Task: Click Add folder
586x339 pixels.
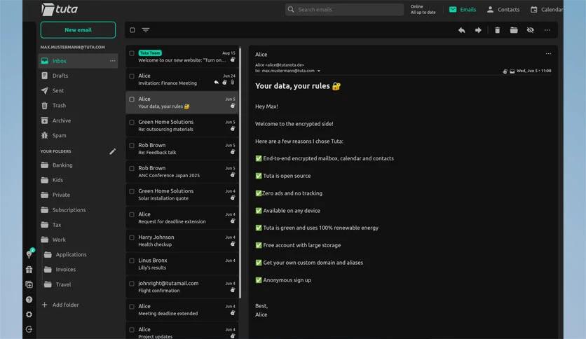Action: [60, 305]
